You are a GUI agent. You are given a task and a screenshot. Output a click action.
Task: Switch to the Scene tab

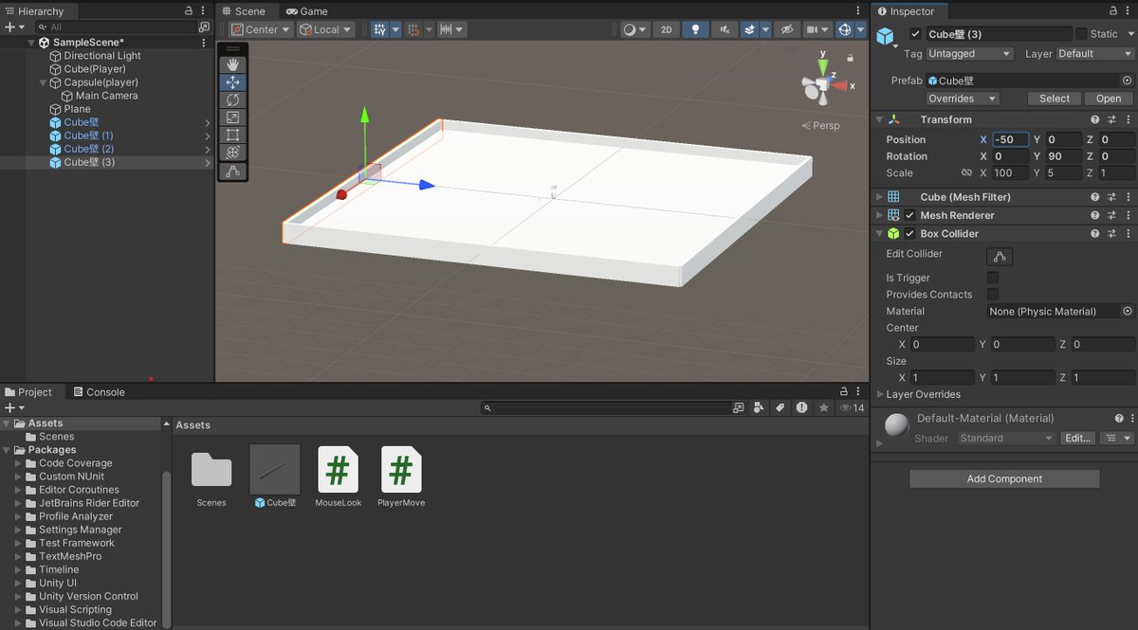[244, 11]
